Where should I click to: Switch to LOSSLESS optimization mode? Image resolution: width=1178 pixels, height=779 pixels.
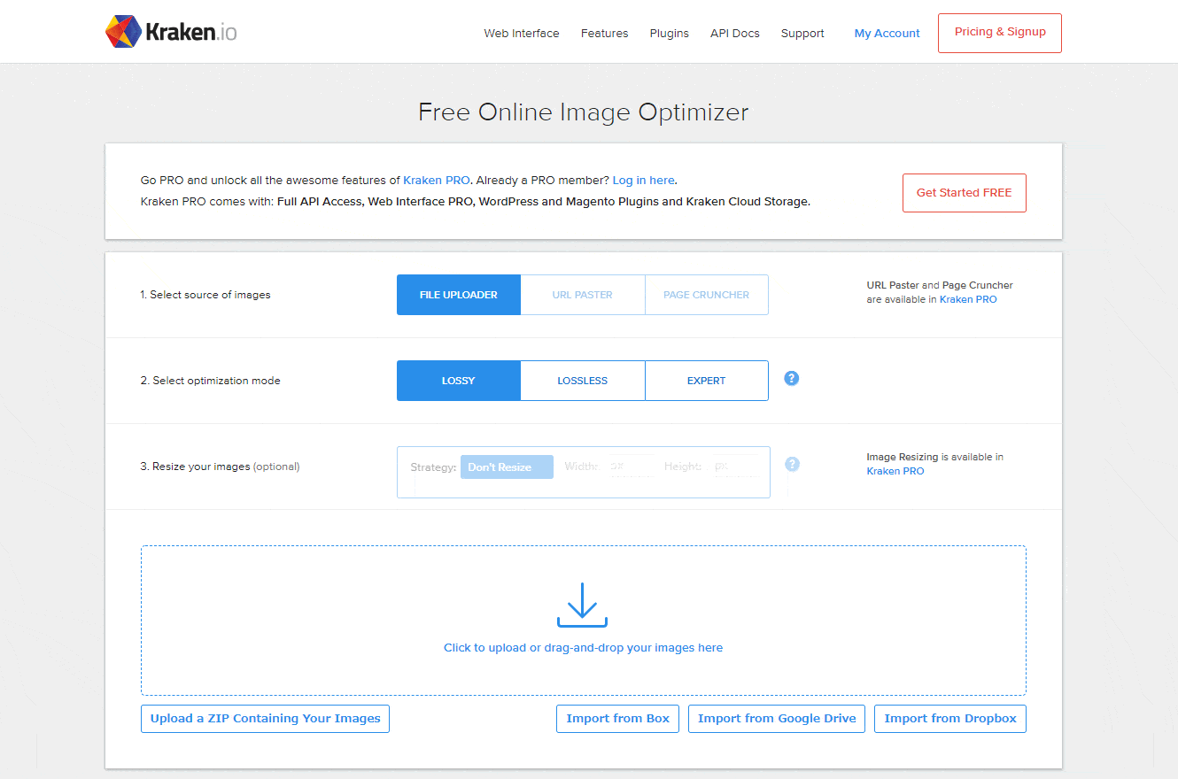click(x=582, y=381)
